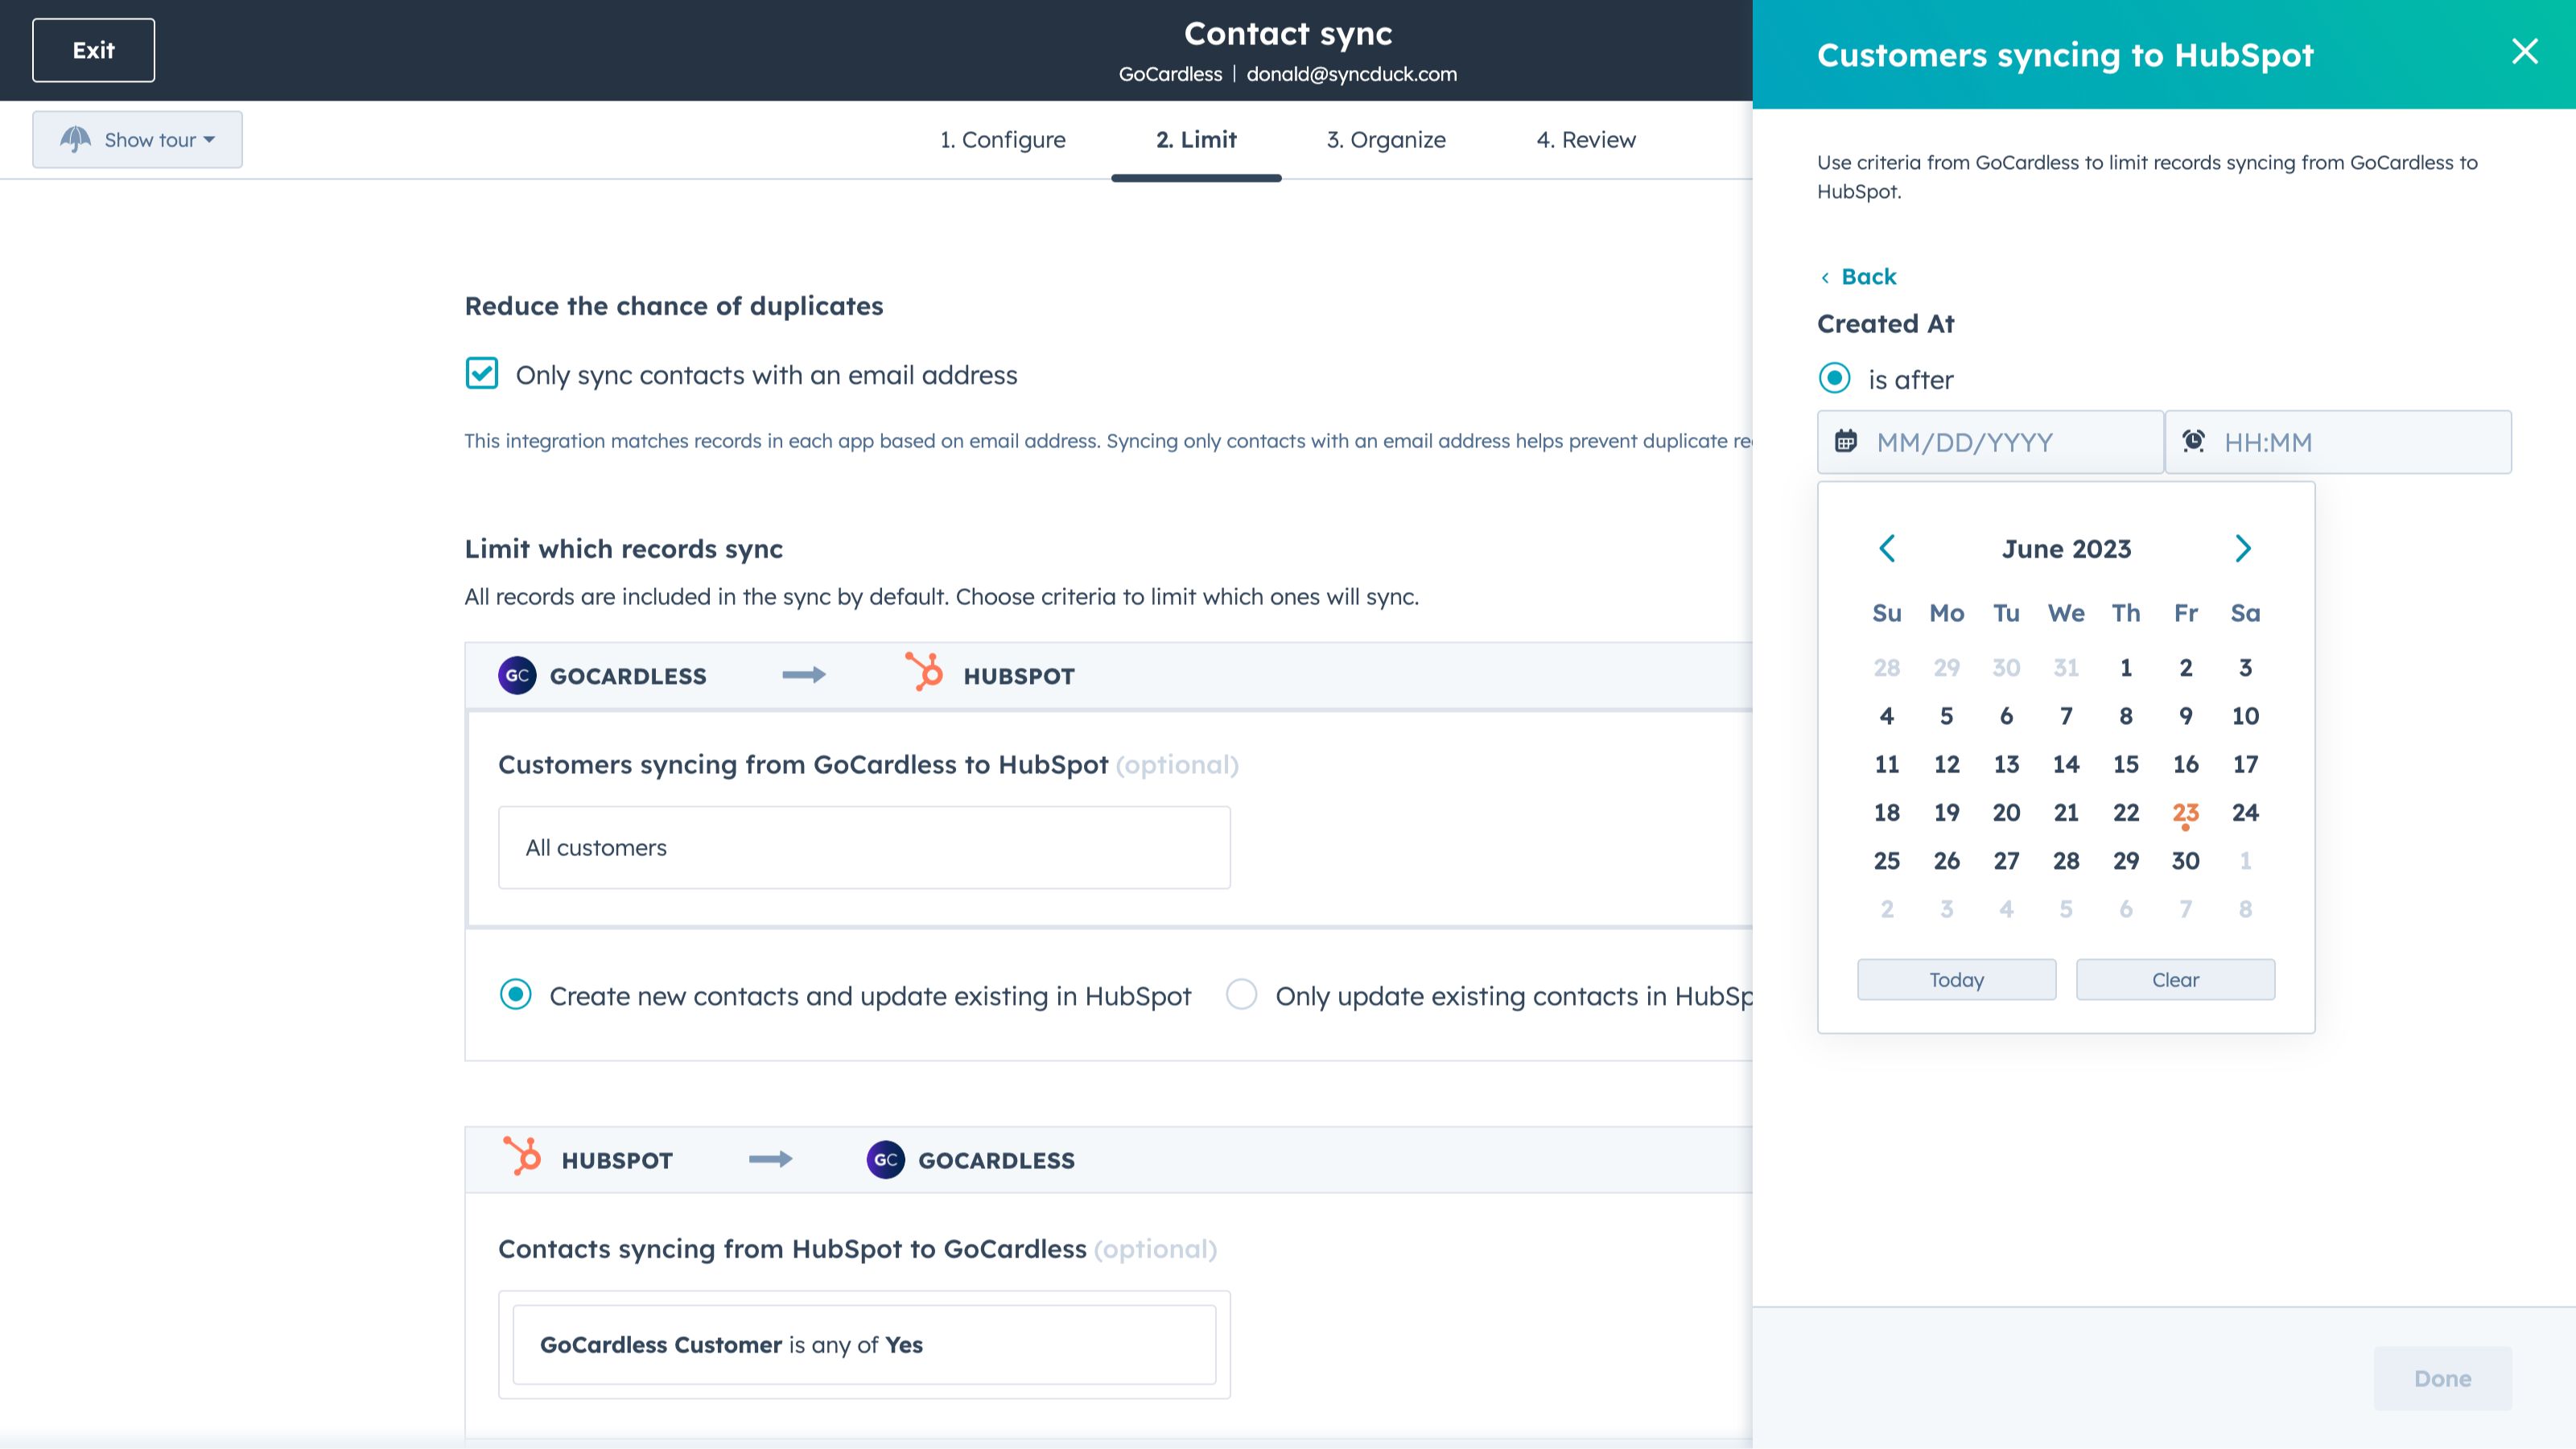Click the GC icon beside GOCARDLESS in lower panel

[x=884, y=1160]
